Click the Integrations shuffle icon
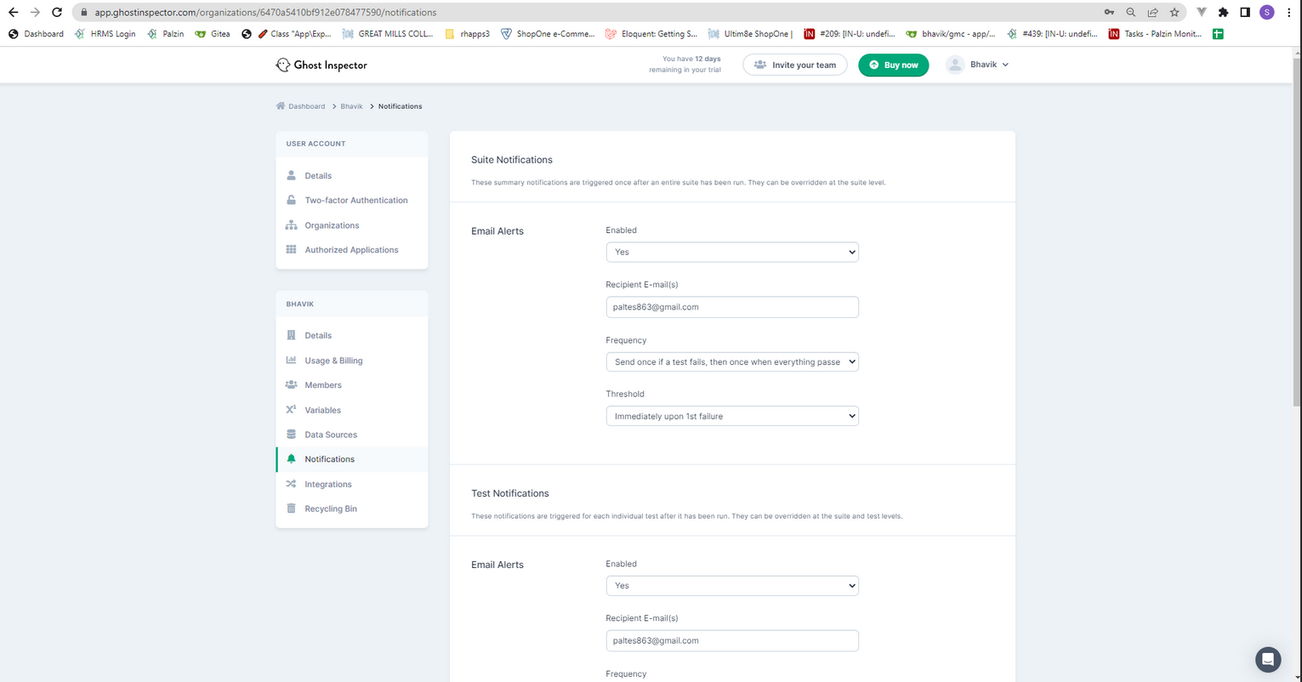Image resolution: width=1302 pixels, height=682 pixels. click(x=291, y=484)
